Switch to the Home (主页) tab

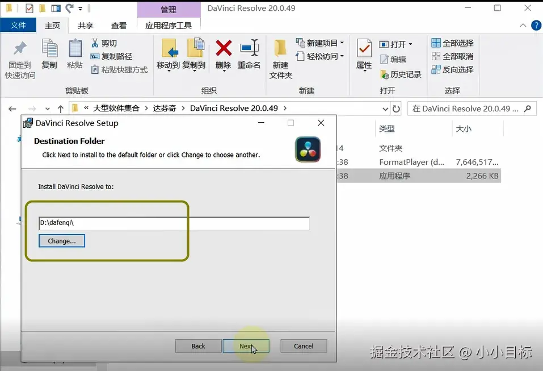point(52,26)
